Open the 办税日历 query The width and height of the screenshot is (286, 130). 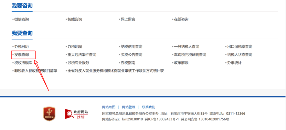pyautogui.click(x=22, y=47)
